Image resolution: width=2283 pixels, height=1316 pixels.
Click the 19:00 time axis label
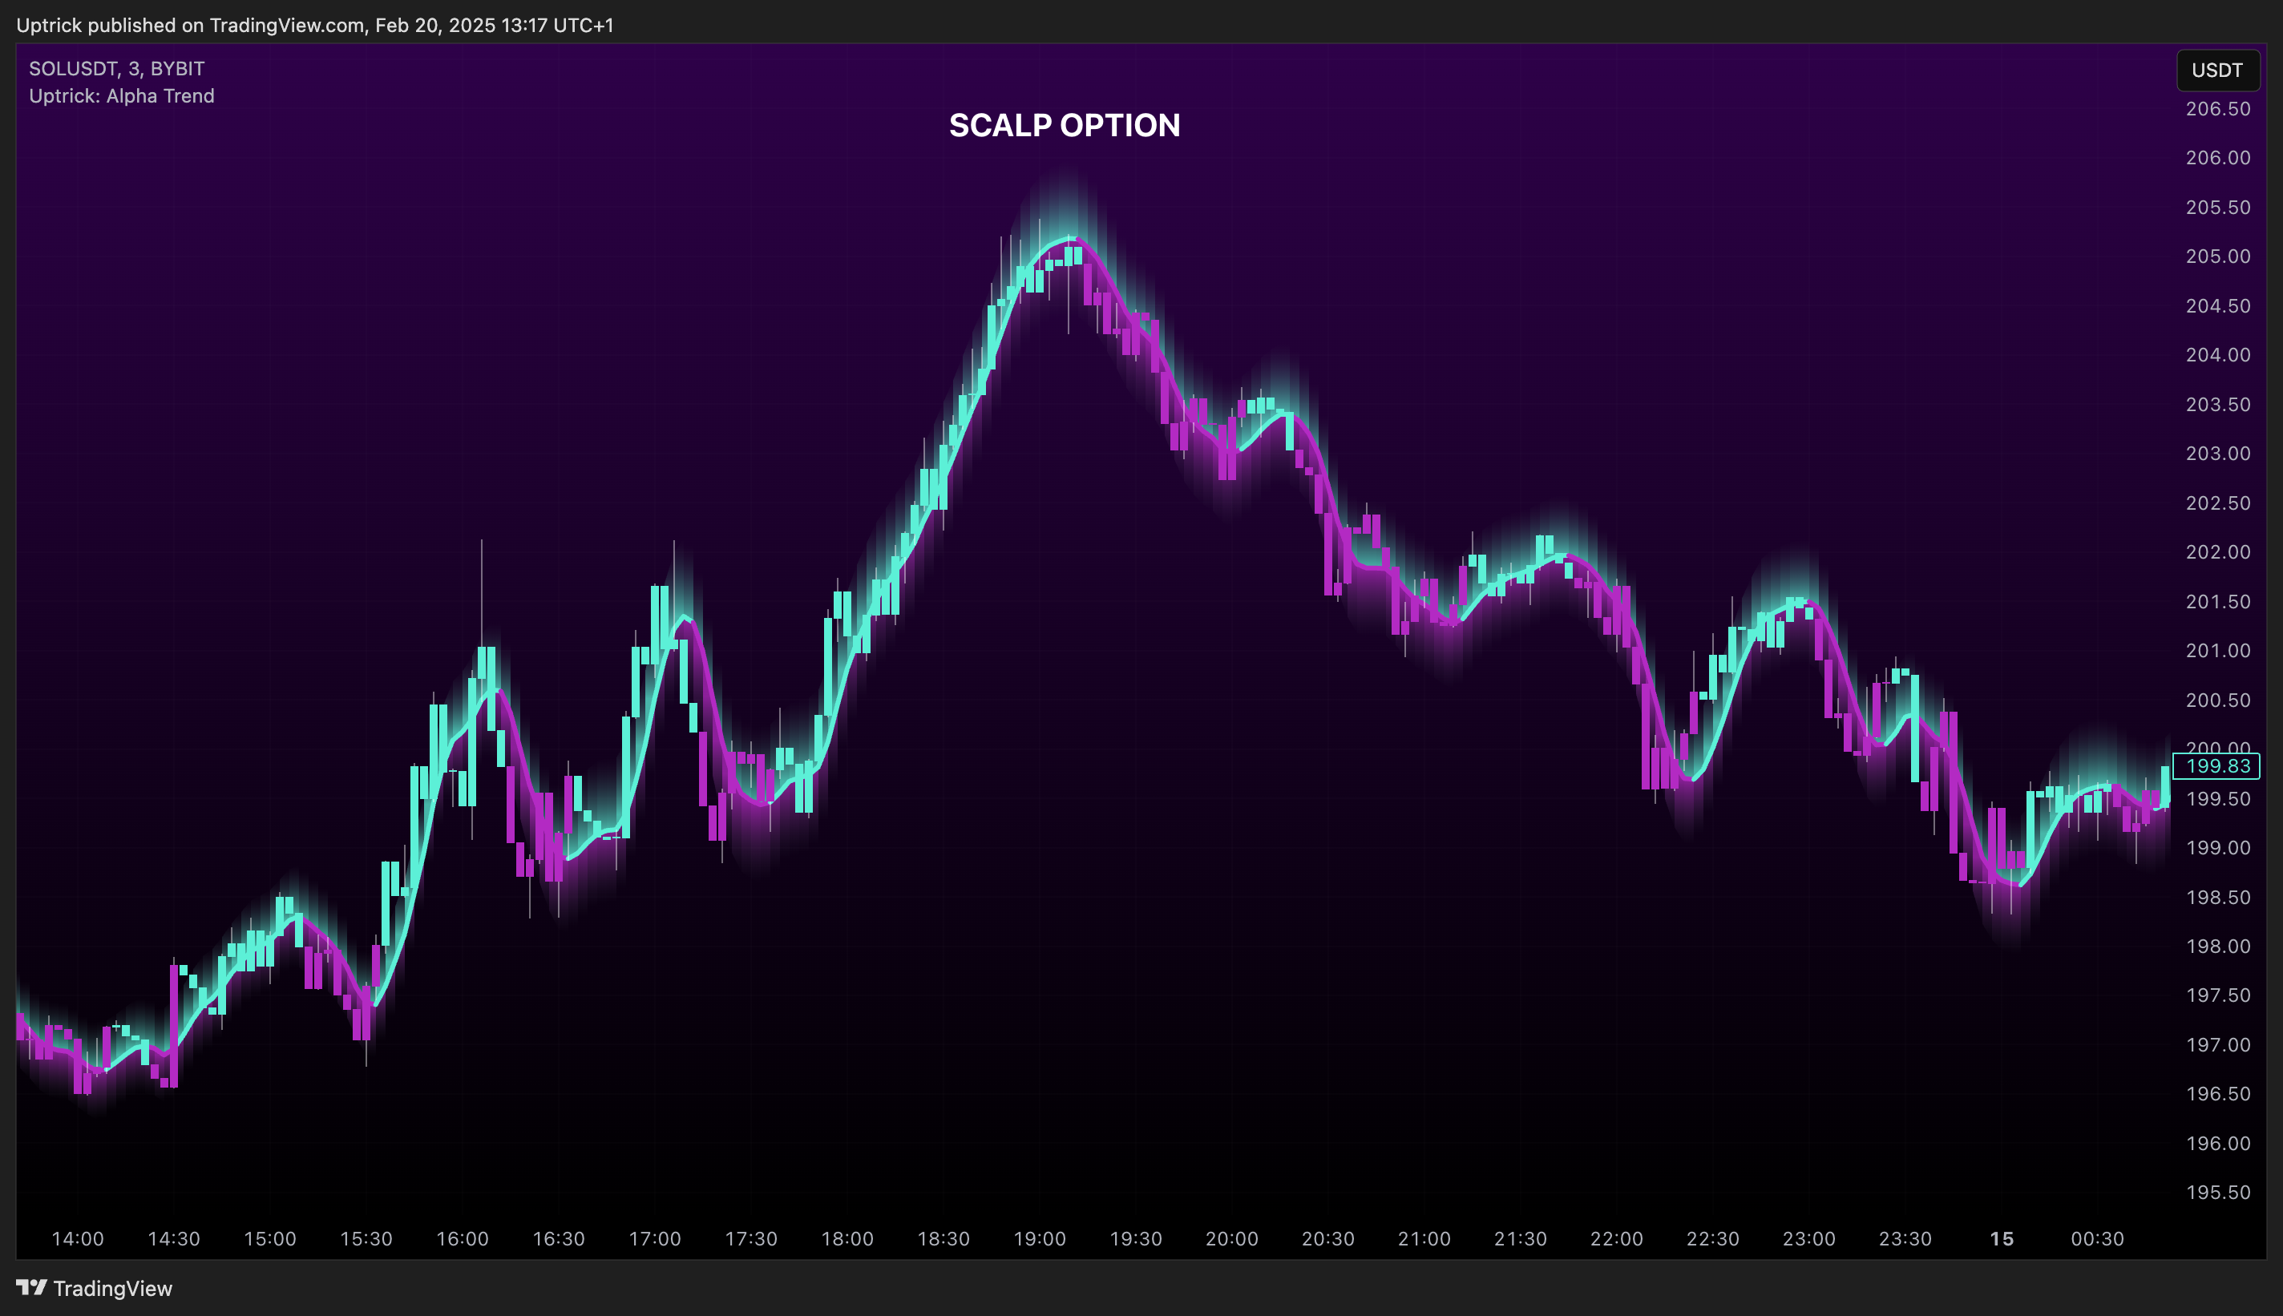point(1040,1239)
